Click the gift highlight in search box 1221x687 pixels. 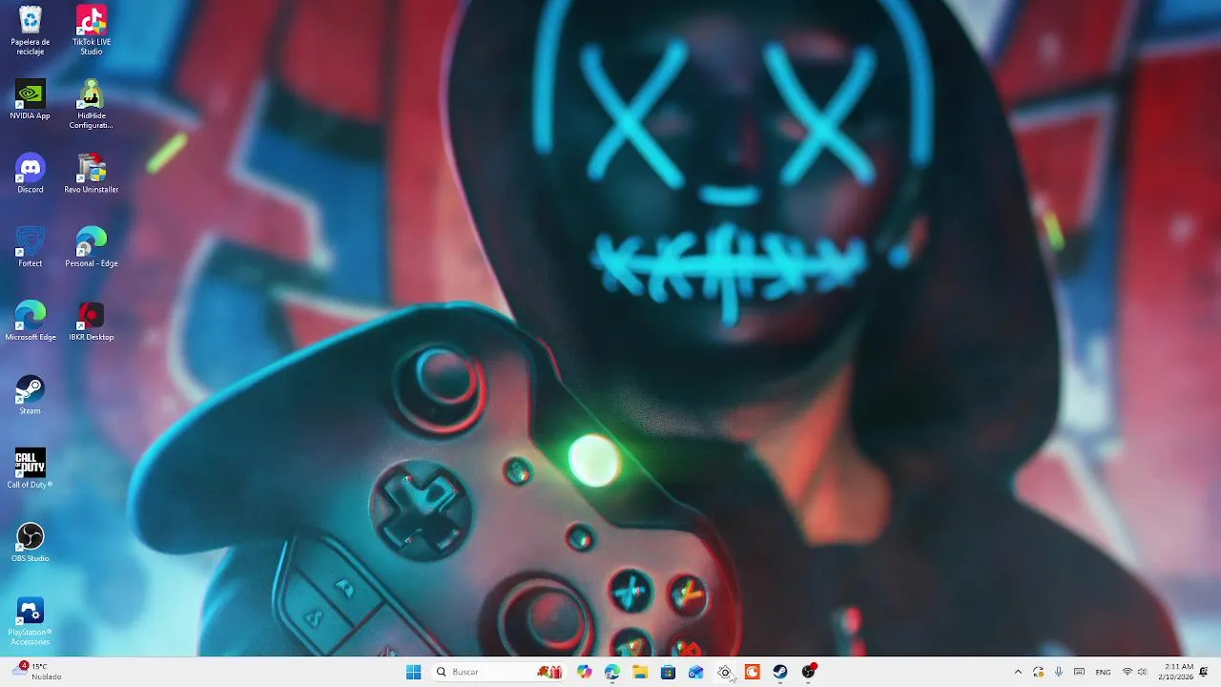tap(549, 672)
